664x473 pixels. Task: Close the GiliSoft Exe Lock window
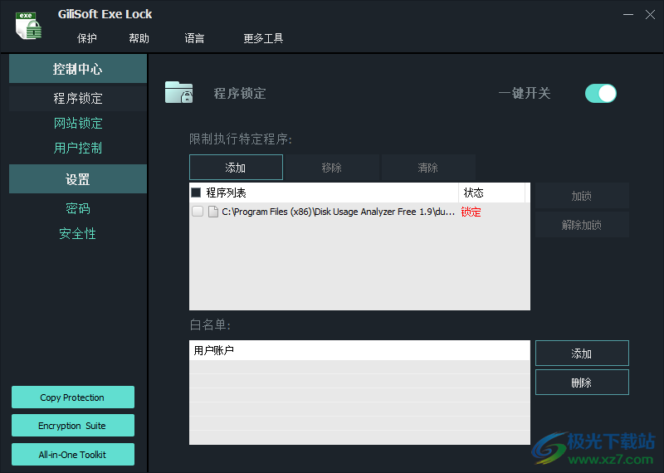pyautogui.click(x=650, y=14)
